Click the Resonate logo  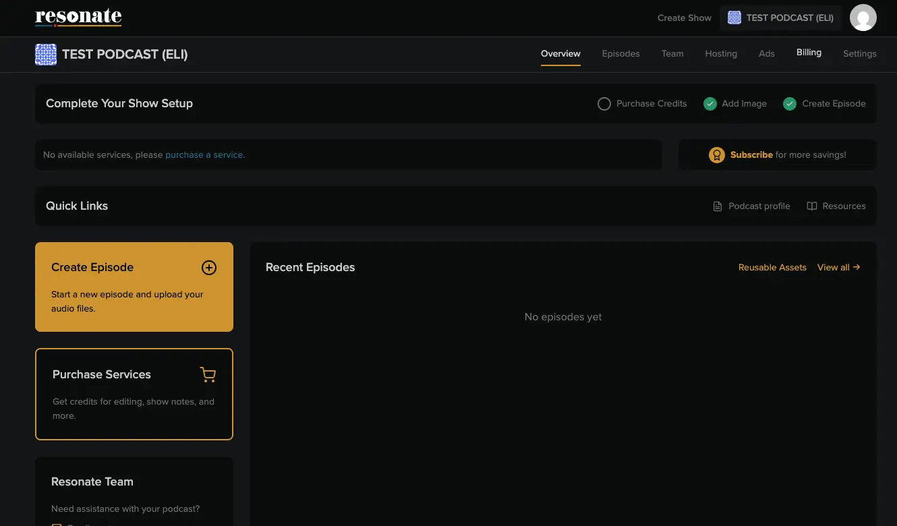click(78, 18)
